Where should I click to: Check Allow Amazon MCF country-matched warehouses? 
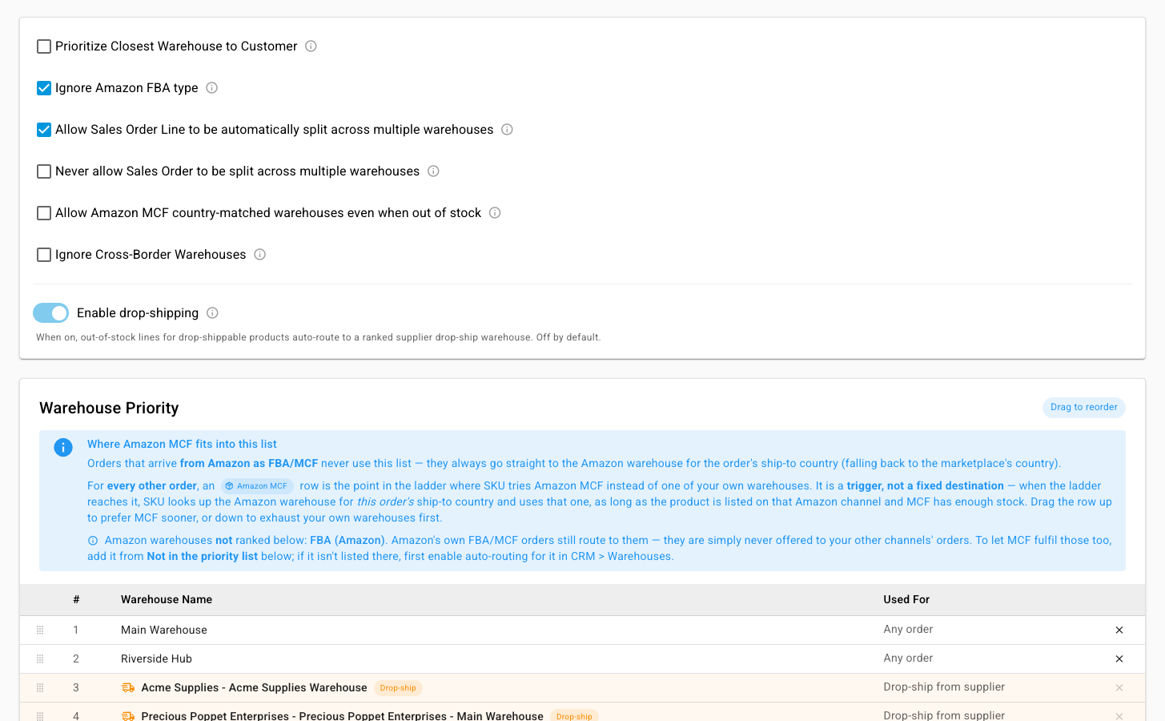click(44, 213)
